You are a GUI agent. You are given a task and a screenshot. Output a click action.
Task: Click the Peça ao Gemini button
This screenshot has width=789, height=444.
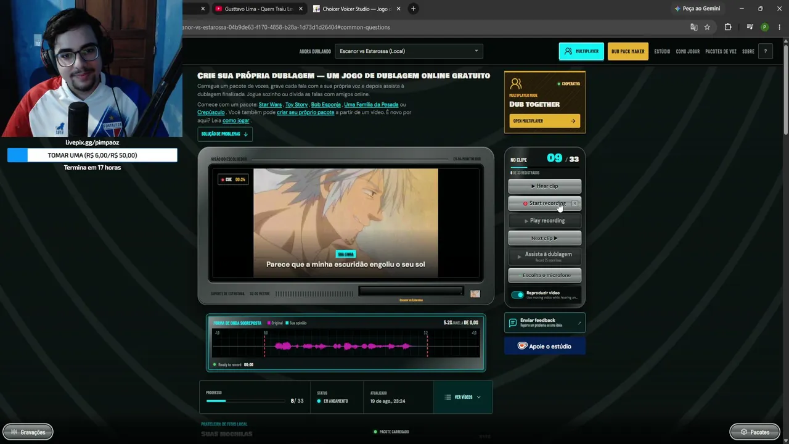697,9
